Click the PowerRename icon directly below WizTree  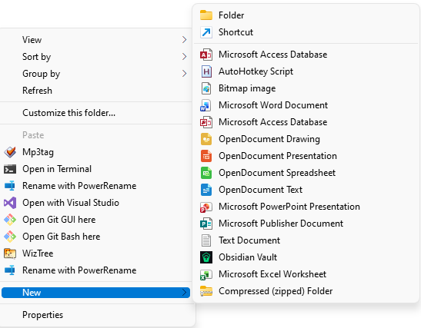10,270
